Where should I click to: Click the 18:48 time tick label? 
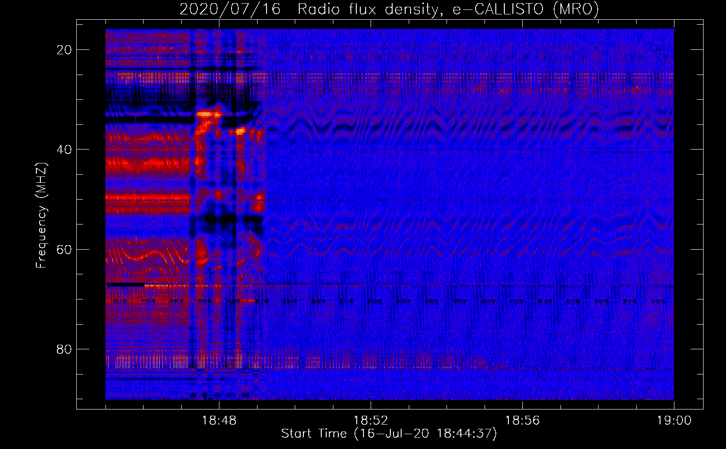[219, 421]
